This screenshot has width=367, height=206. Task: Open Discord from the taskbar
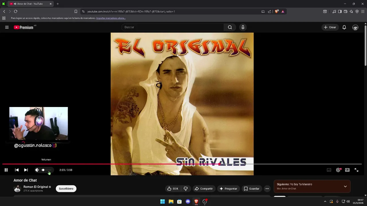point(188,201)
